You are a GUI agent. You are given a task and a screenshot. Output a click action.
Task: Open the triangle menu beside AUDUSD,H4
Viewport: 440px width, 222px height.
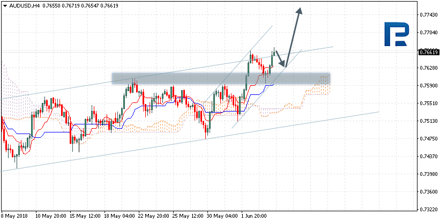5,5
